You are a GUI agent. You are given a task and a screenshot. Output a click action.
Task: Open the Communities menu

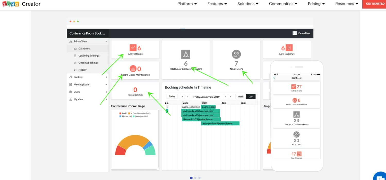coord(283,4)
